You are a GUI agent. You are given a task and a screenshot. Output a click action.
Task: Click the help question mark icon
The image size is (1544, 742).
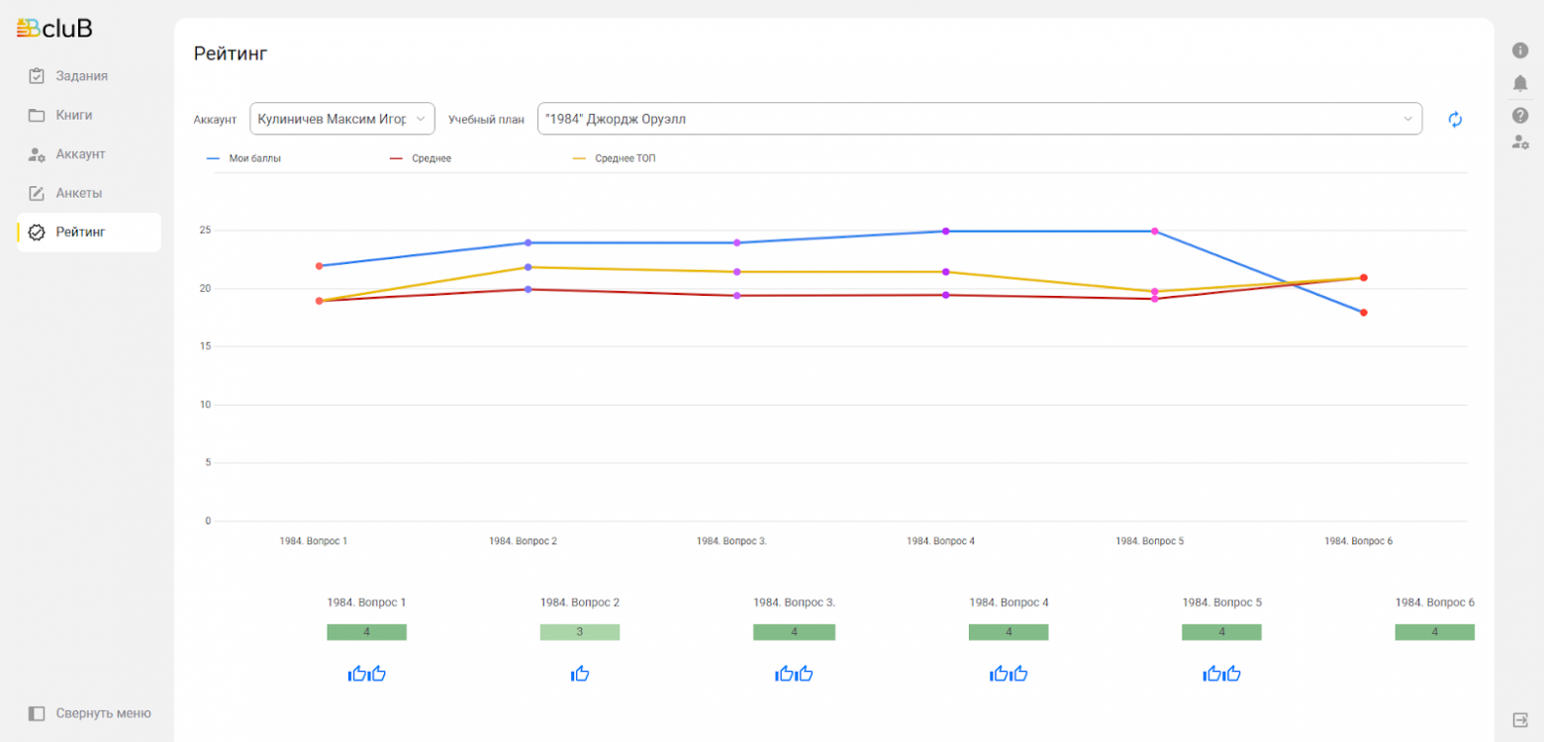tap(1520, 116)
